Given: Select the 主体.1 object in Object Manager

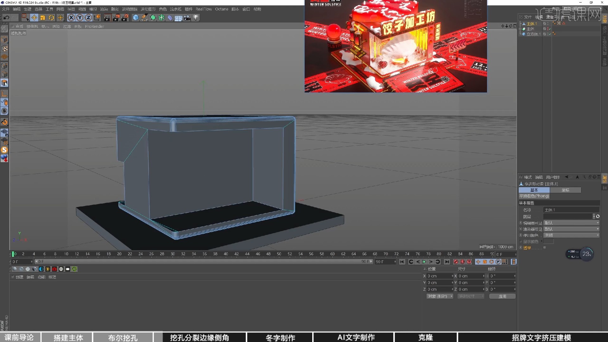Looking at the screenshot, I should click(532, 24).
